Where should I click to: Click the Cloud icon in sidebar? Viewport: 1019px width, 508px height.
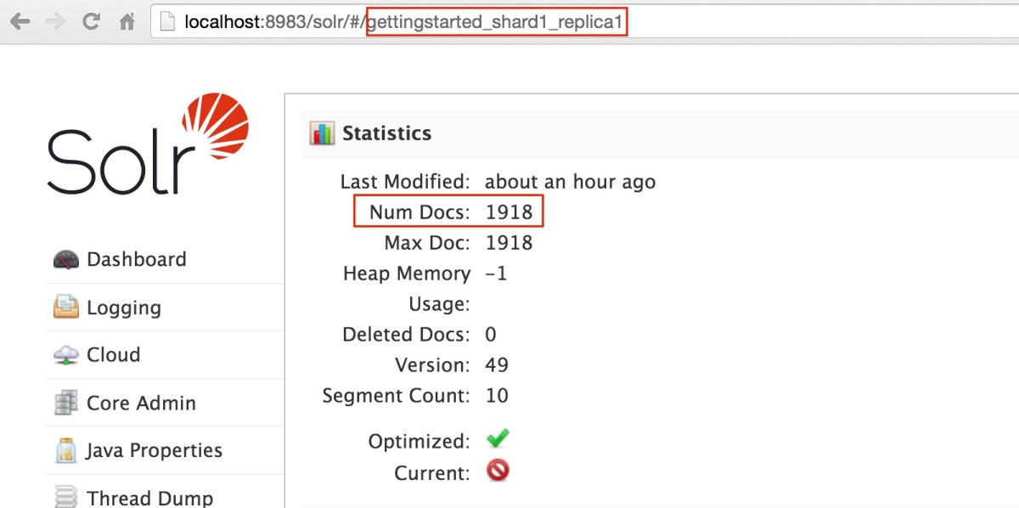(65, 355)
